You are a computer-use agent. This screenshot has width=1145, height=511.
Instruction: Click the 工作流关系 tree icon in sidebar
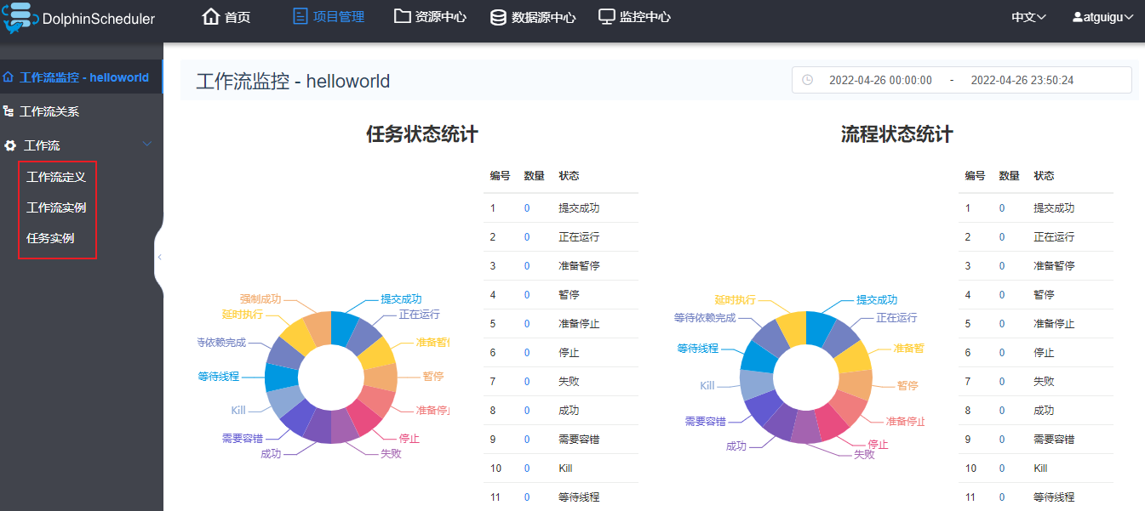pyautogui.click(x=9, y=111)
